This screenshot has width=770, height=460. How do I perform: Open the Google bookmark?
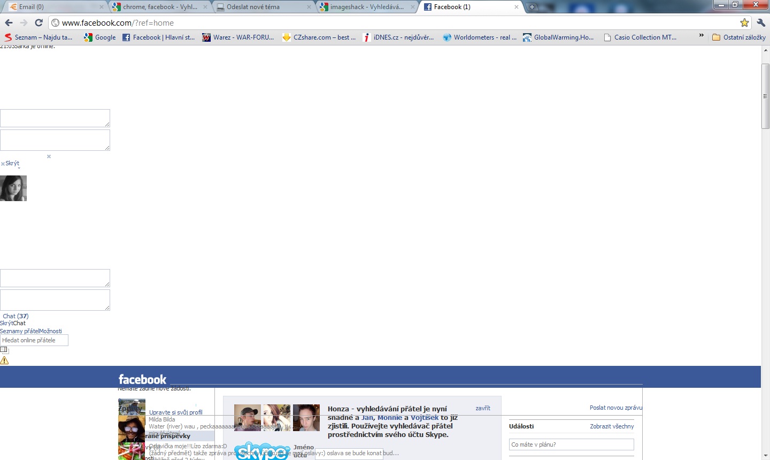100,37
